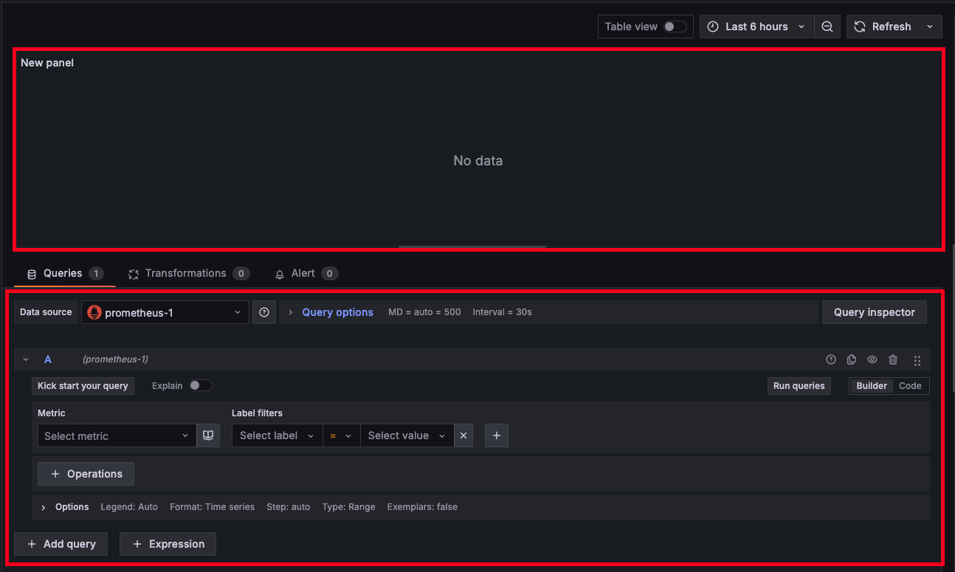Click the Add query button
This screenshot has height=572, width=955.
(x=61, y=544)
